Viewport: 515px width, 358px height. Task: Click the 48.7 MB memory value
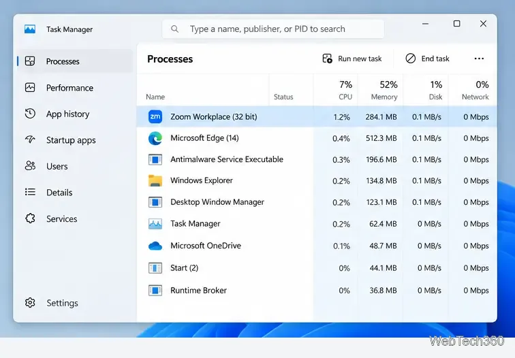(383, 246)
